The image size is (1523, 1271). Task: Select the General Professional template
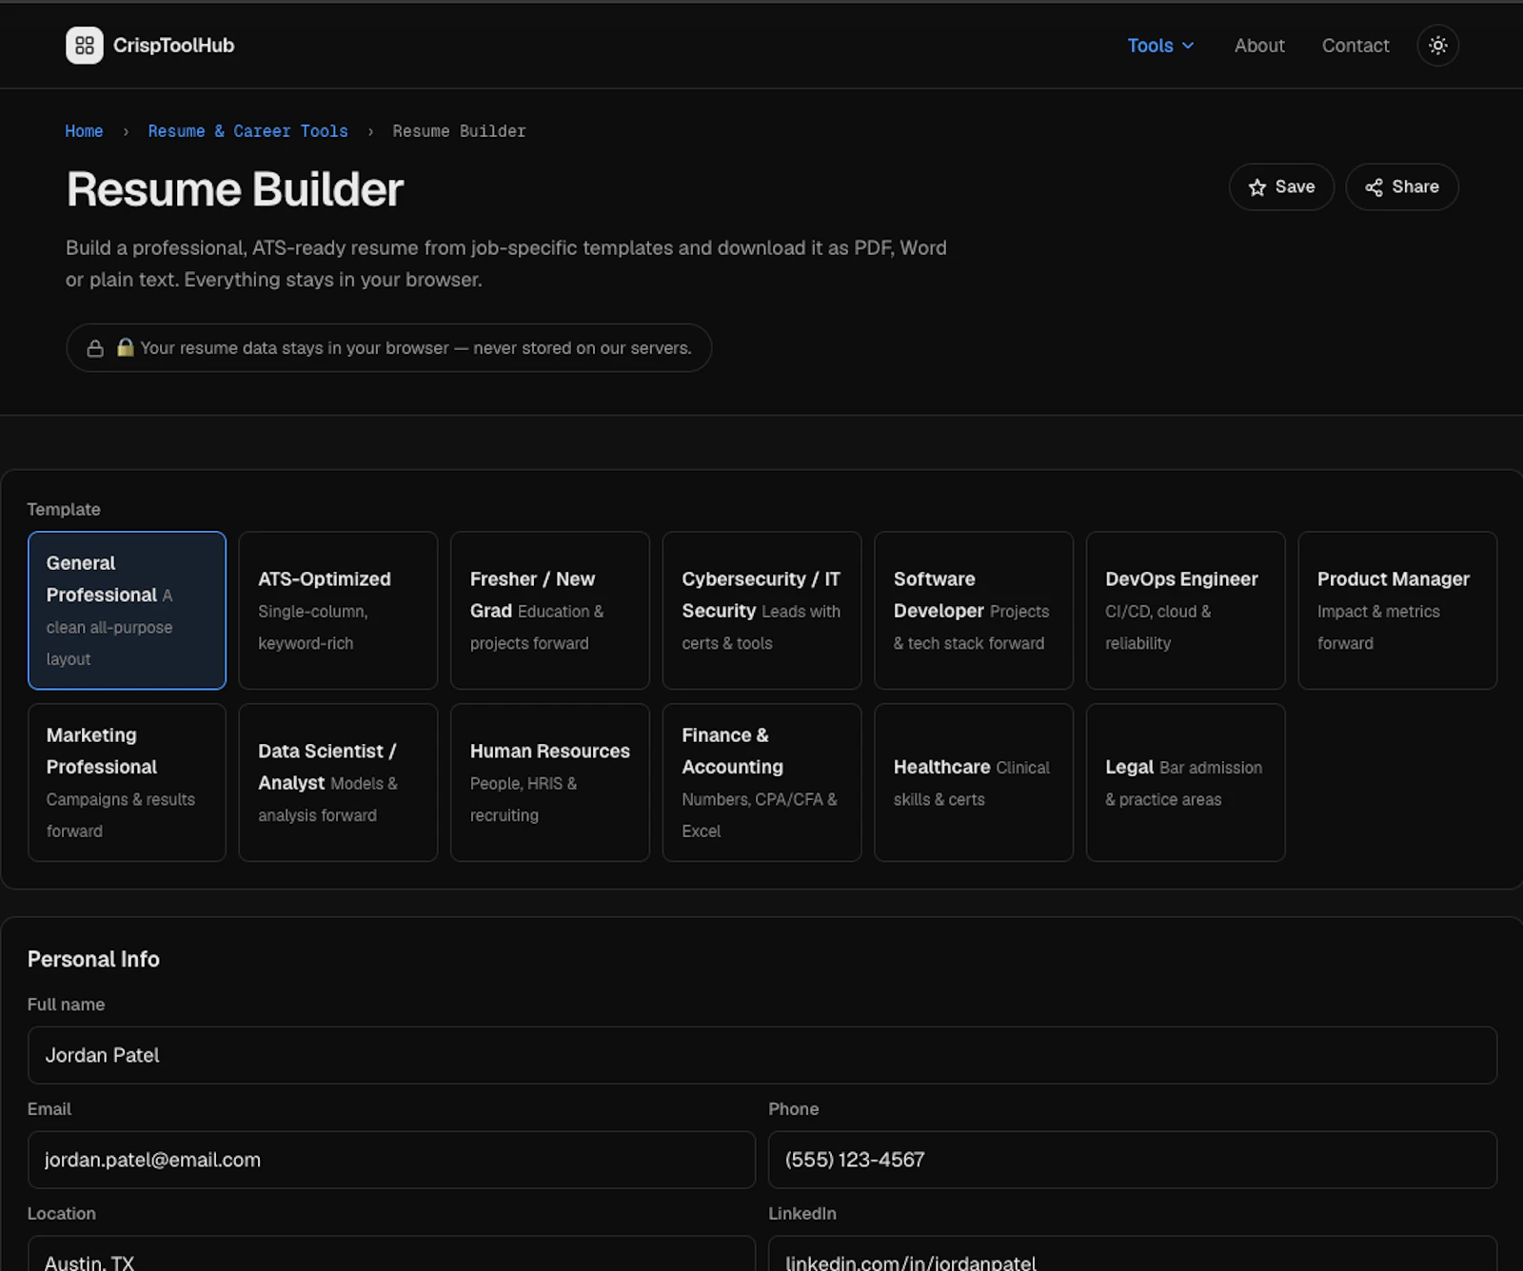127,610
